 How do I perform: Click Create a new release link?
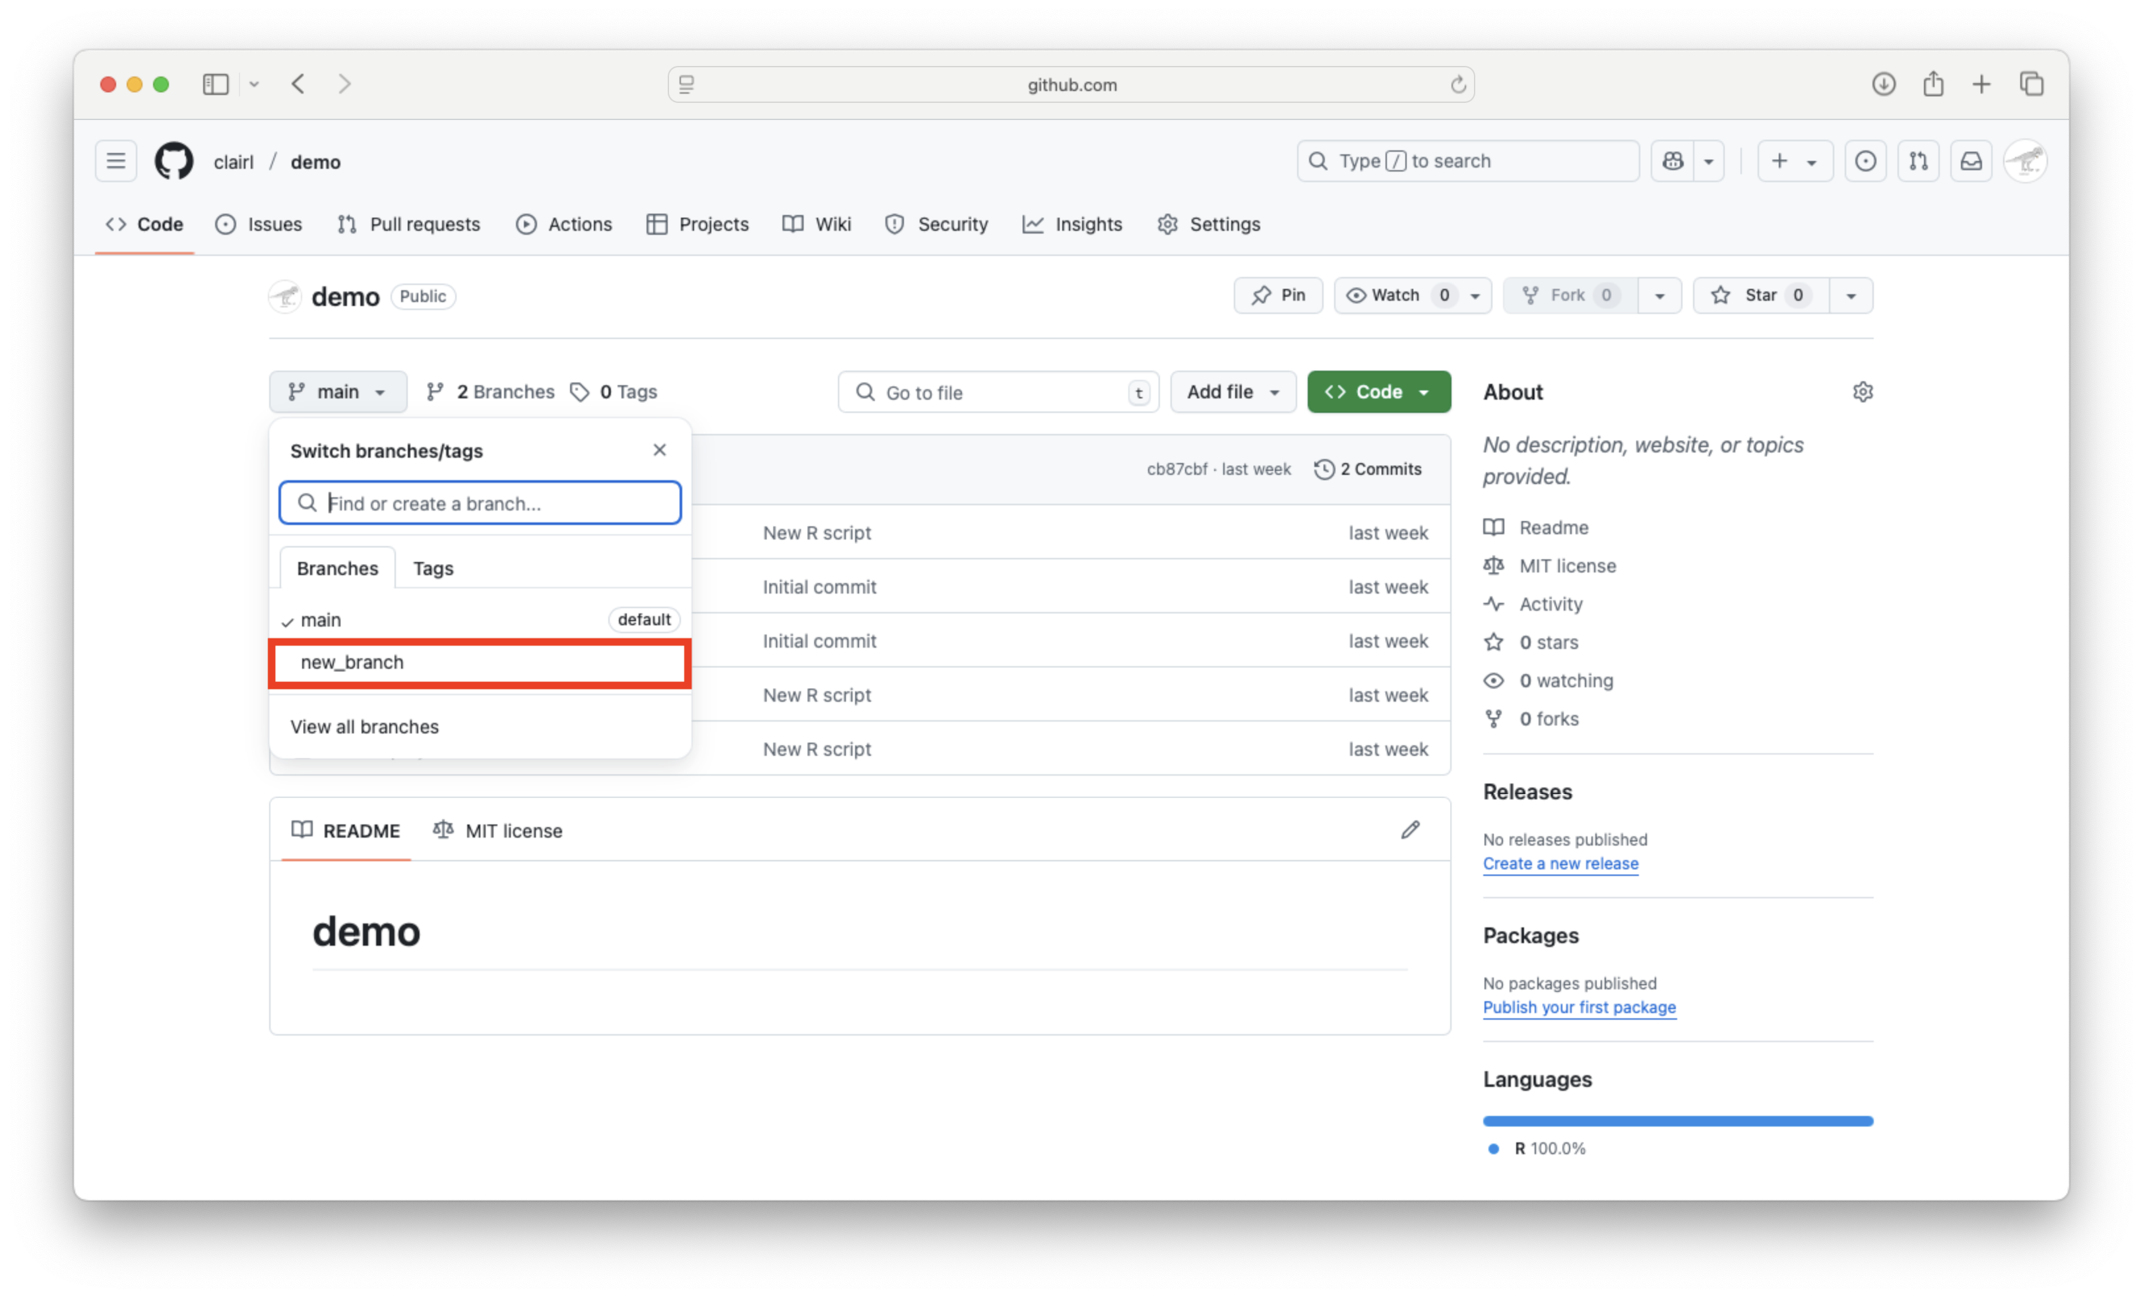pos(1560,863)
